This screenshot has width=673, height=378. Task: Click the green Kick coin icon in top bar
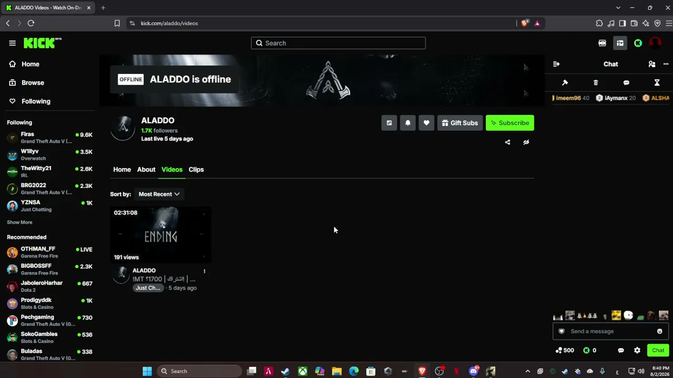click(638, 43)
